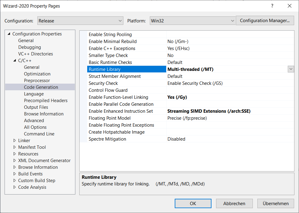Viewport: 299px width, 213px height.
Task: Click the Spectre Mitigation property row
Action: pyautogui.click(x=107, y=139)
